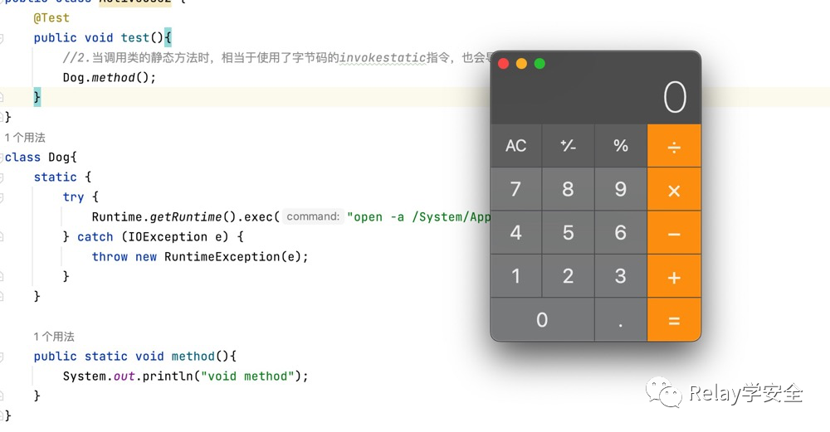The image size is (830, 432).
Task: Click the System.out.println("void method") line
Action: 185,376
